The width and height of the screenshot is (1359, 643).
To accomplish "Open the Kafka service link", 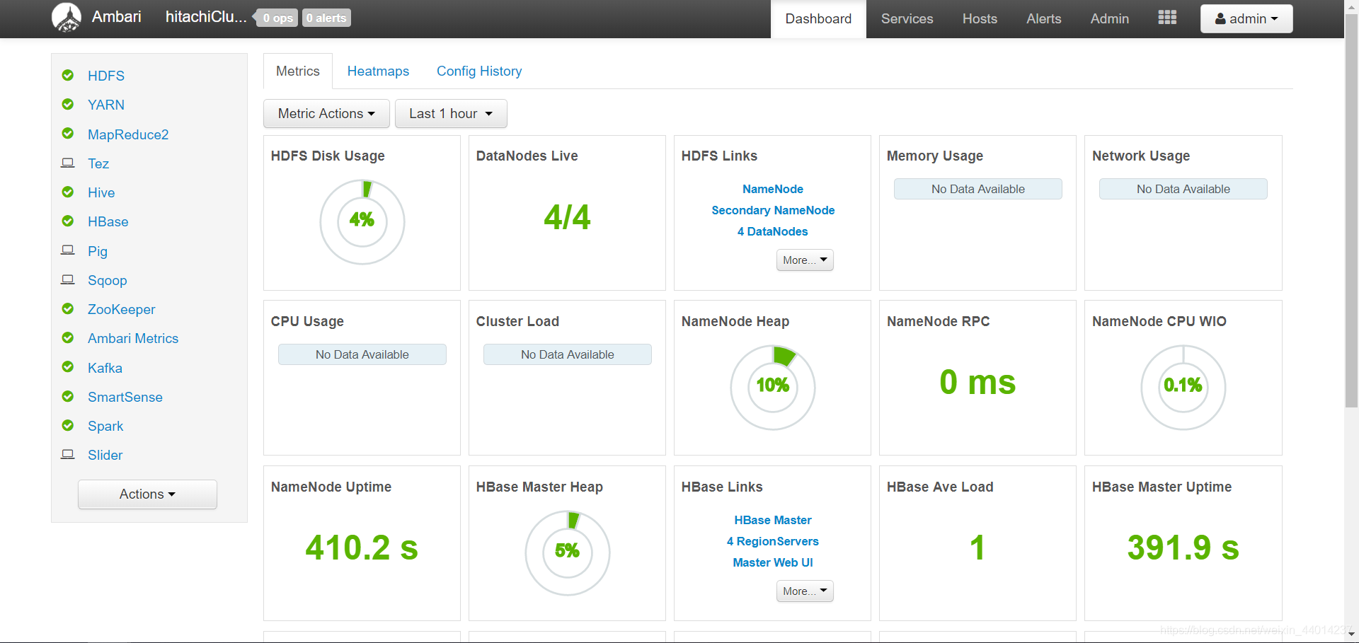I will pyautogui.click(x=105, y=368).
